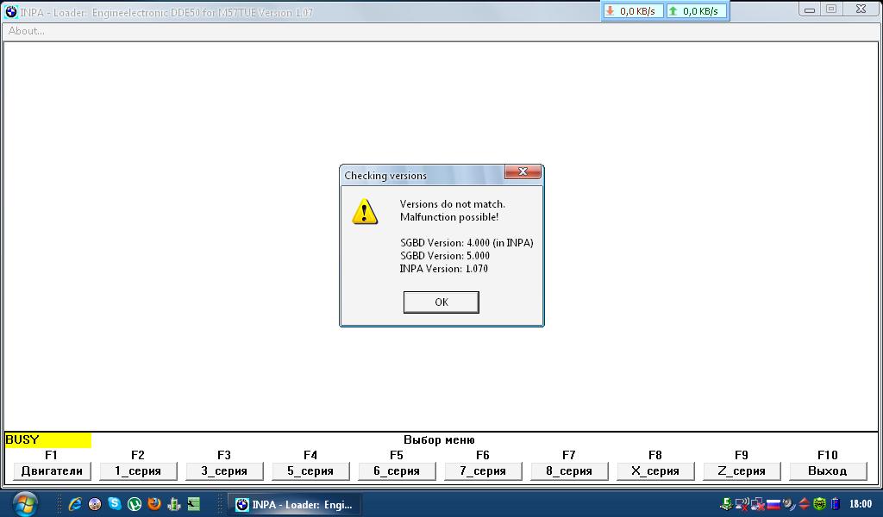This screenshot has width=883, height=517.
Task: Launch Firefox from quick launch
Action: click(x=153, y=503)
